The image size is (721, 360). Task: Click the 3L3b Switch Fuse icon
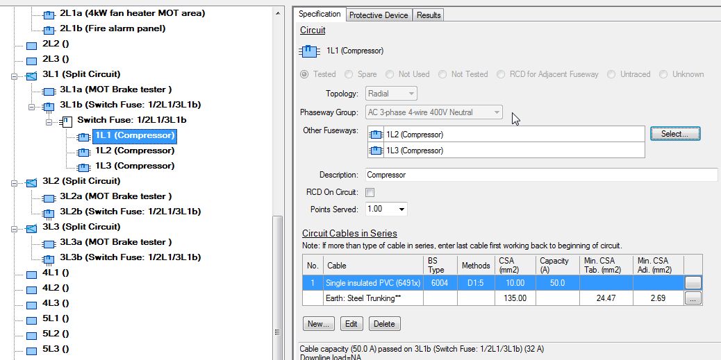click(49, 259)
